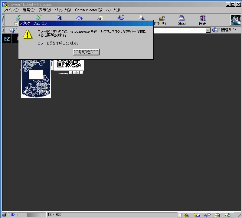Click the Forward navigation arrow icon
This screenshot has height=218, width=242.
point(38,18)
